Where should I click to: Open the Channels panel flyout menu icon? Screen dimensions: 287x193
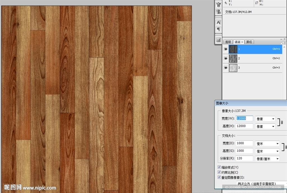click(x=284, y=43)
